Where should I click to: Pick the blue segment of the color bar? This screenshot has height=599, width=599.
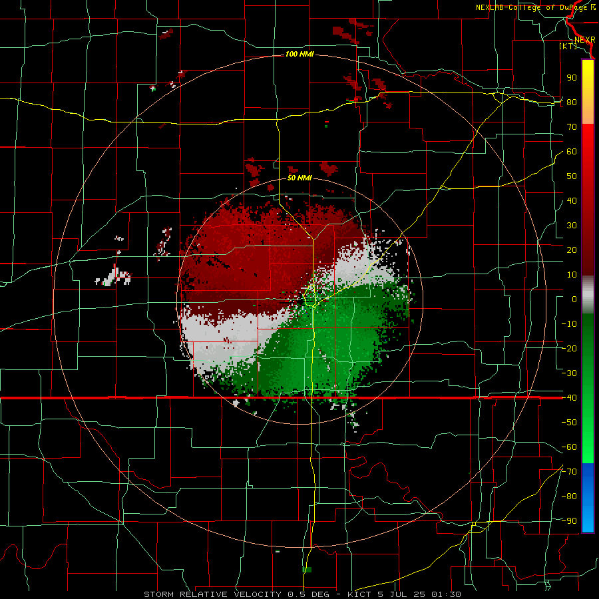point(588,497)
